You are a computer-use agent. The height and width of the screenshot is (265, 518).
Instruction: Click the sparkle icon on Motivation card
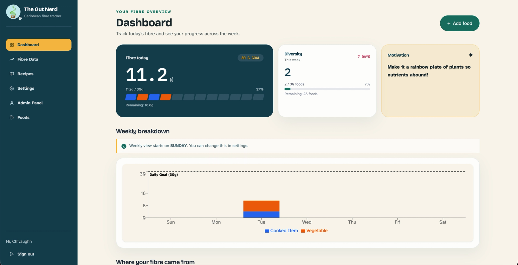471,55
